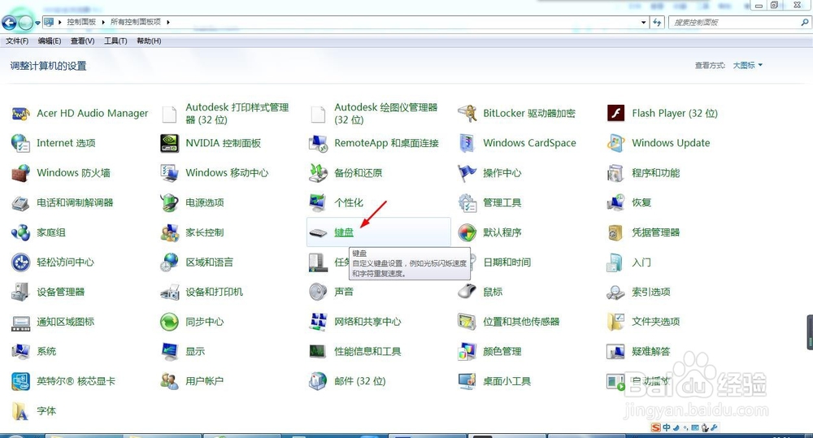Screen dimensions: 813x438
Task: Open the 键盘 keyboard icon
Action: (318, 232)
